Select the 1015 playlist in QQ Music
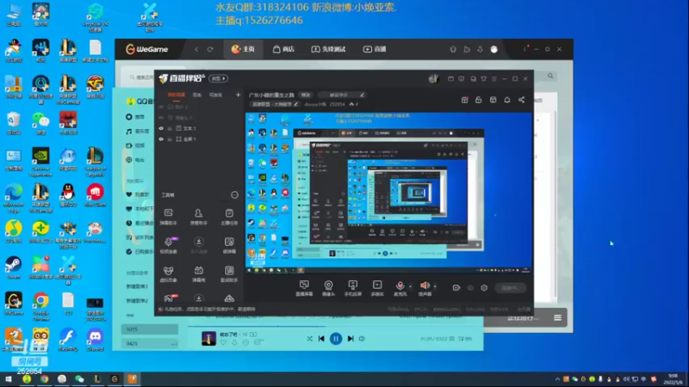689x387 pixels. pos(149,329)
